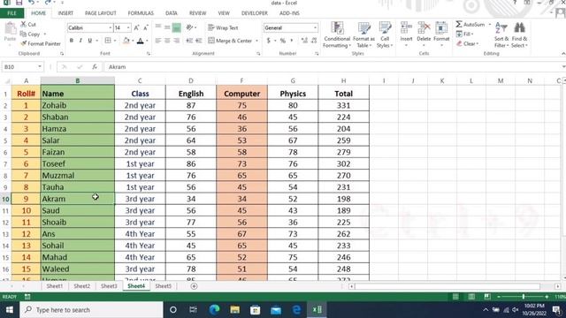Screen dimensions: 566x318
Task: Apply Percent Style format
Action: [283, 41]
